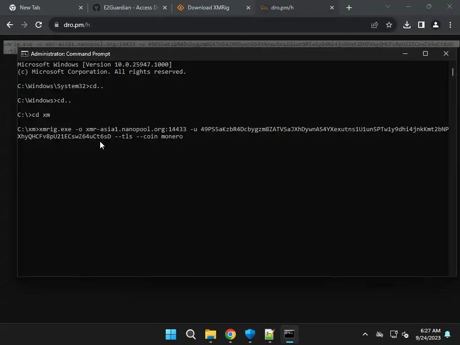The height and width of the screenshot is (345, 460).
Task: Toggle the Chrome side panel
Action: click(421, 25)
